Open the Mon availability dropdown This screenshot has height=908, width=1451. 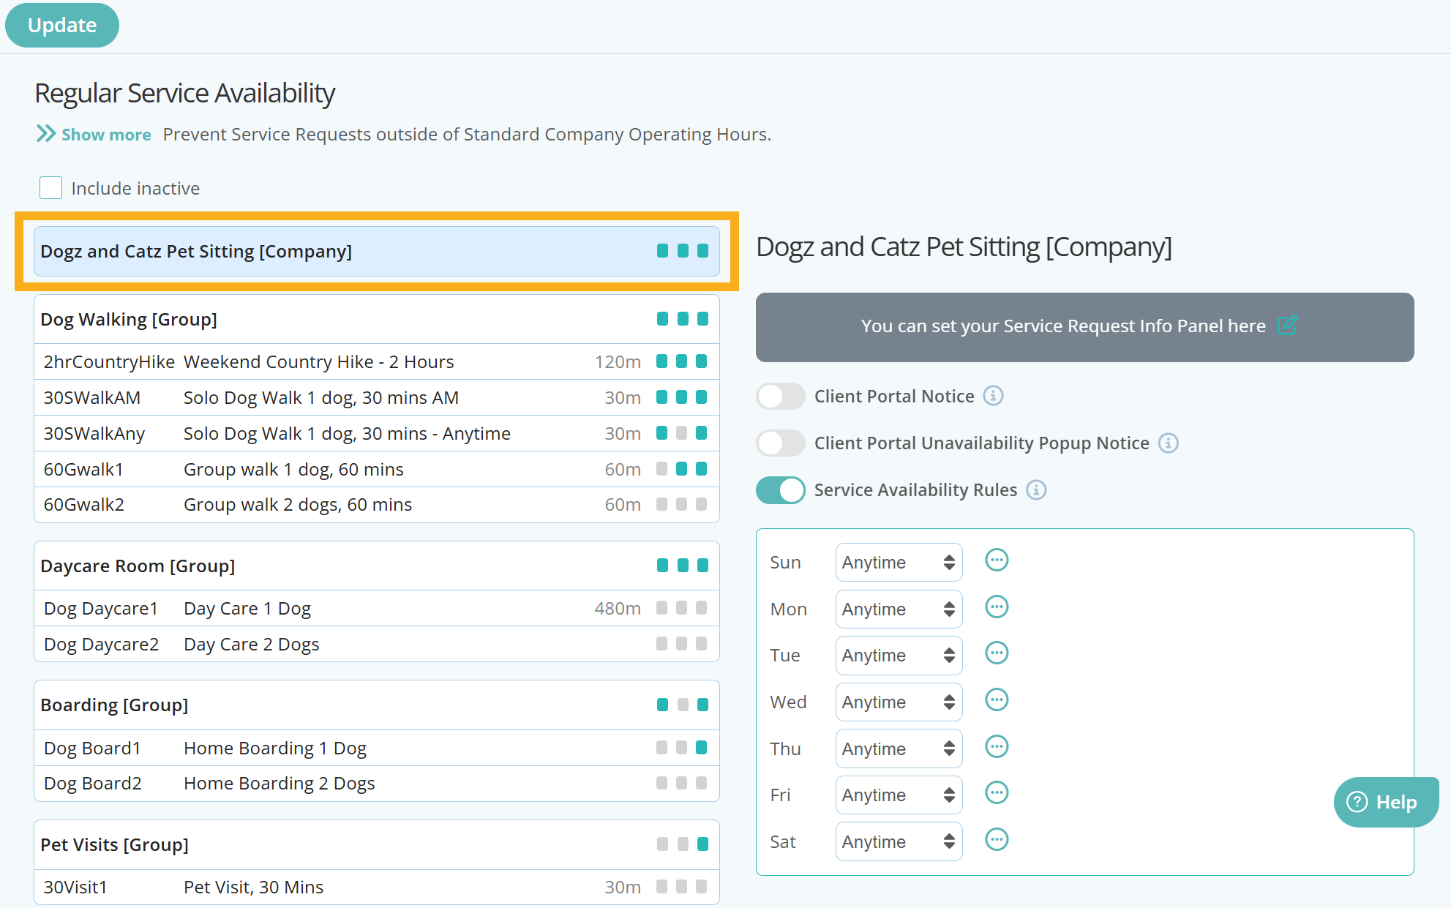pyautogui.click(x=899, y=609)
